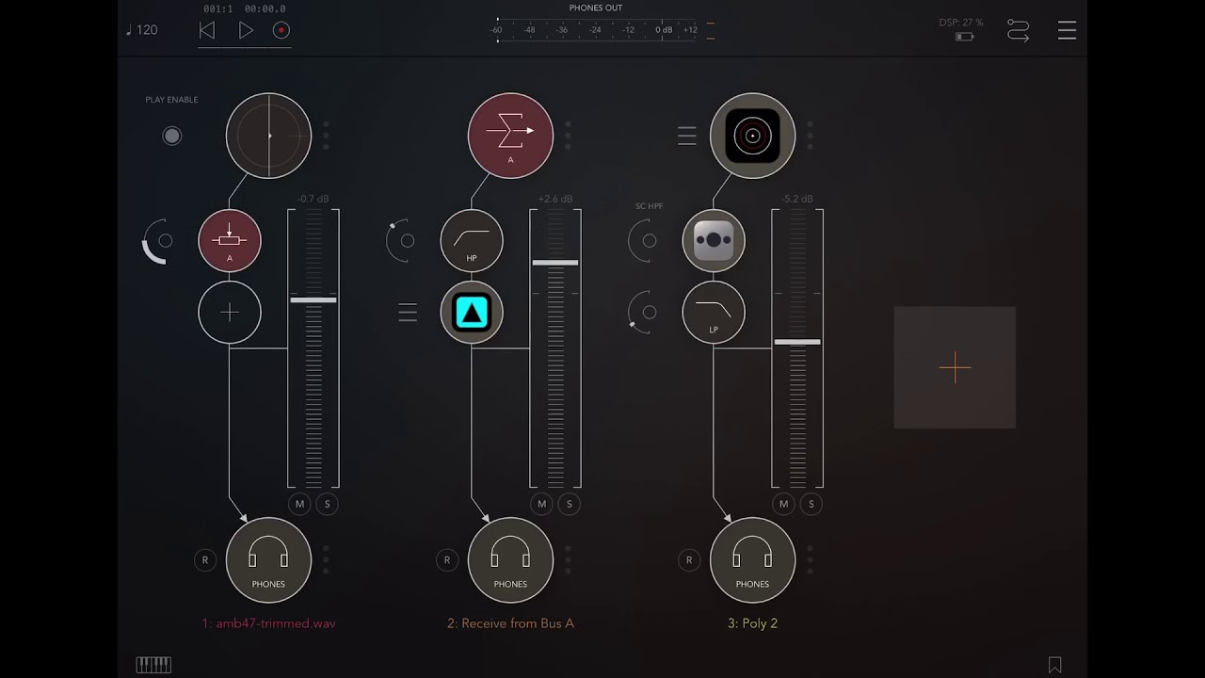Image resolution: width=1205 pixels, height=678 pixels.
Task: Click the bar position 001:1 display
Action: point(218,8)
